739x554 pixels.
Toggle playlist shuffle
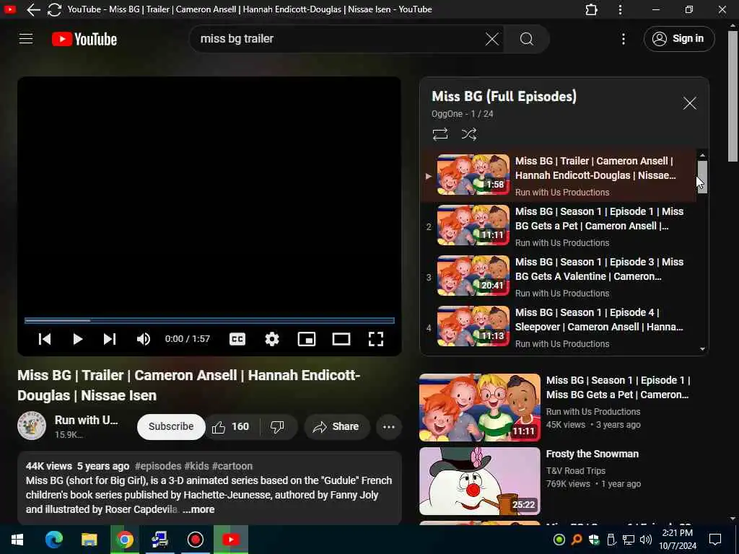coord(468,134)
